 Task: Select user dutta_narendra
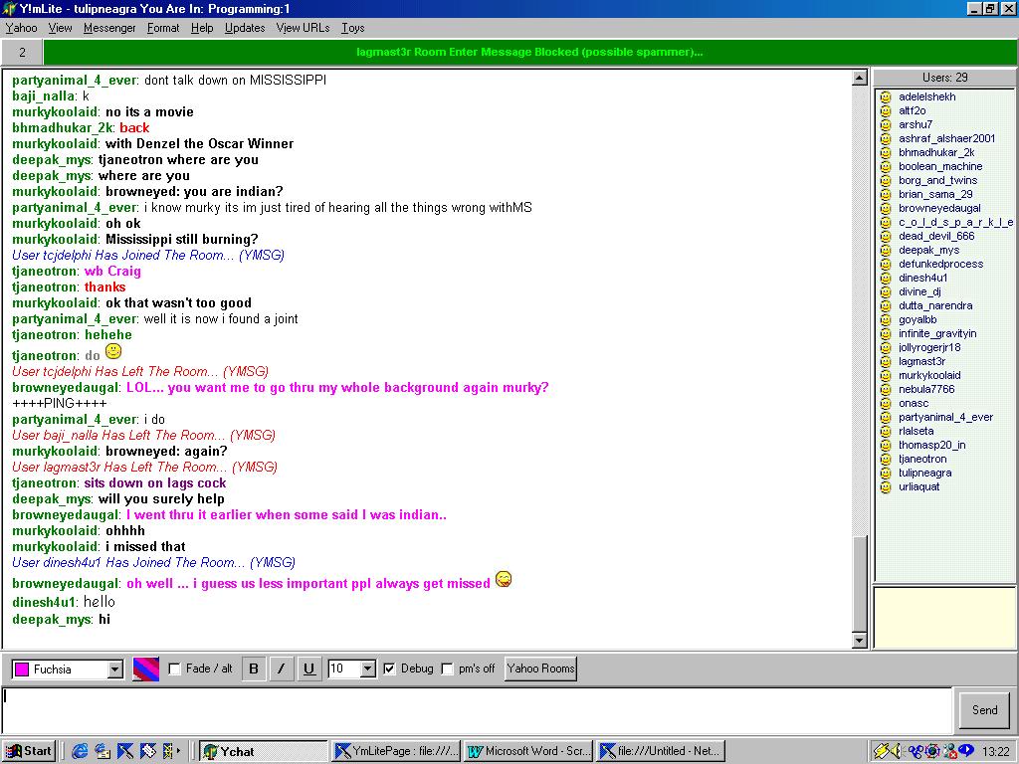[x=935, y=306]
